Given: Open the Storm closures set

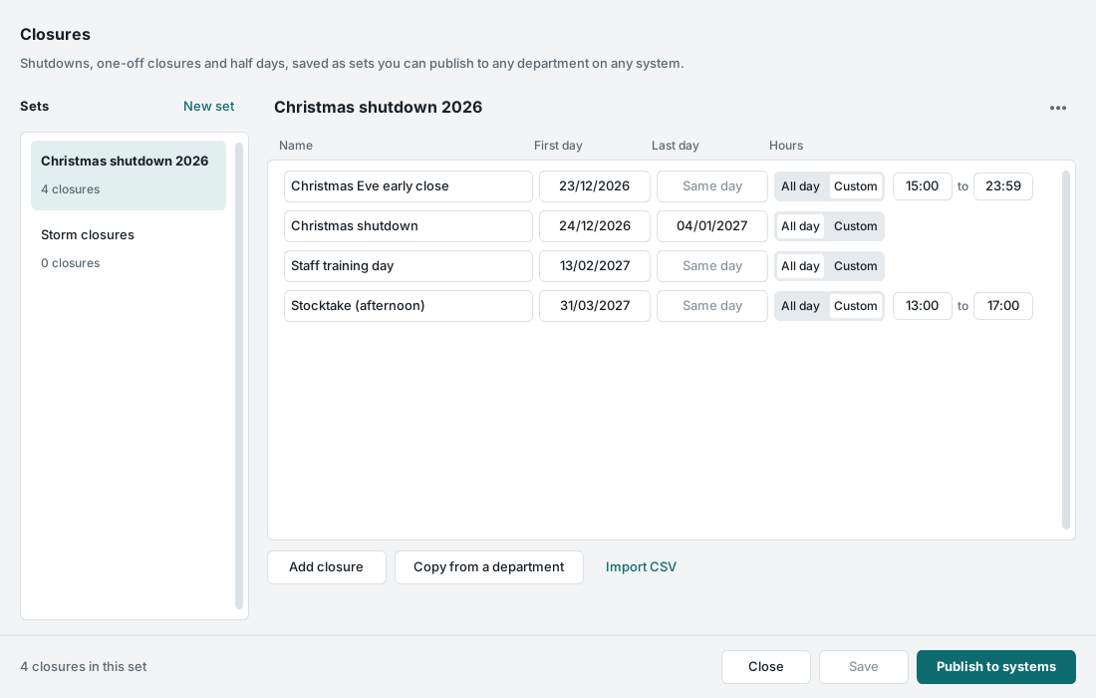Looking at the screenshot, I should pos(129,249).
